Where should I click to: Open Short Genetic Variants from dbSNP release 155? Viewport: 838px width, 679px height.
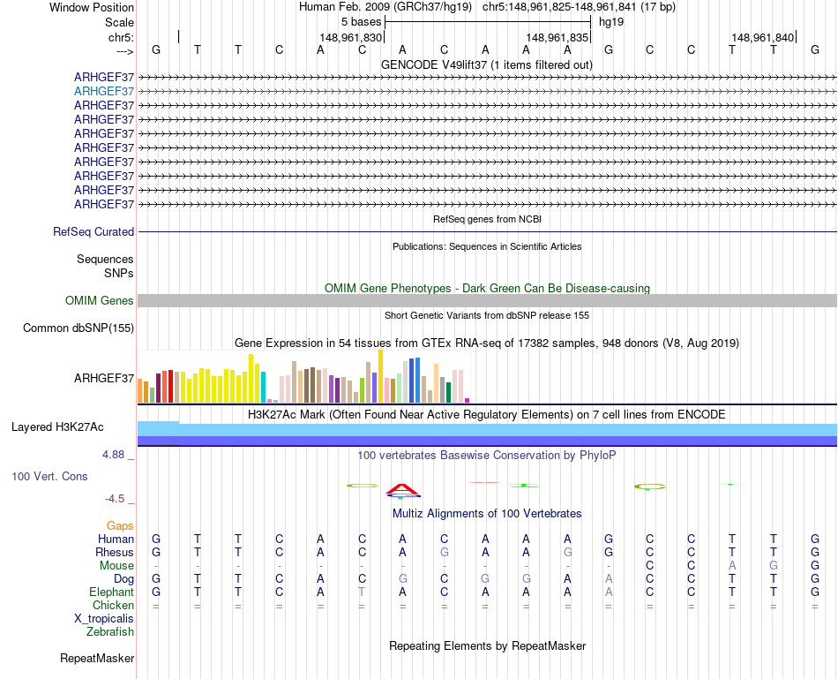(487, 316)
